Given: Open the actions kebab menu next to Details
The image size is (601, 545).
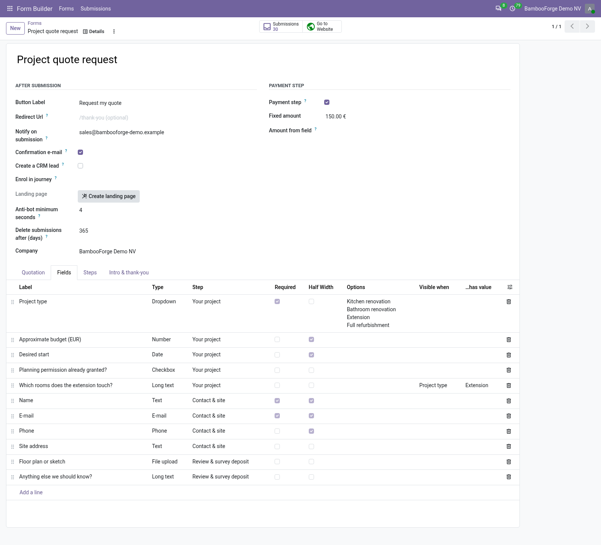Looking at the screenshot, I should [x=114, y=32].
